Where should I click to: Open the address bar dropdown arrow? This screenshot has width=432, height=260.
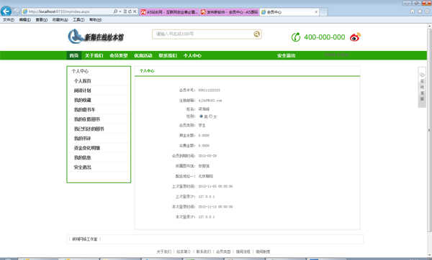(x=120, y=11)
